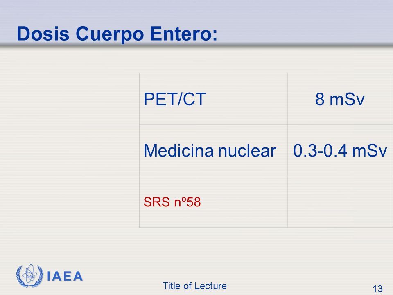Click the word Lecture in the footer
Screen dimensions: 393x295
212,286
